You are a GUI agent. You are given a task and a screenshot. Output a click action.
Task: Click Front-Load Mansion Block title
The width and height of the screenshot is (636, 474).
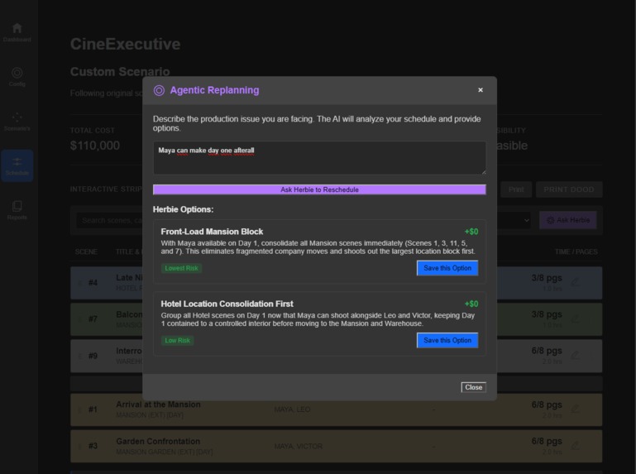pyautogui.click(x=212, y=232)
